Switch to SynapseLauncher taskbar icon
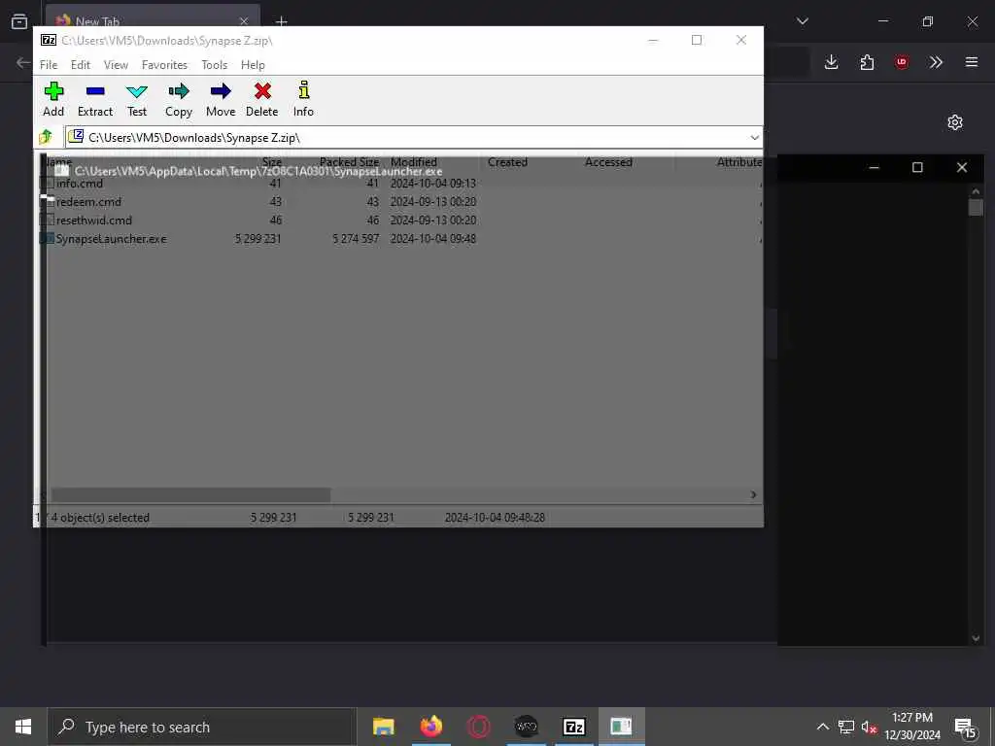 [621, 727]
